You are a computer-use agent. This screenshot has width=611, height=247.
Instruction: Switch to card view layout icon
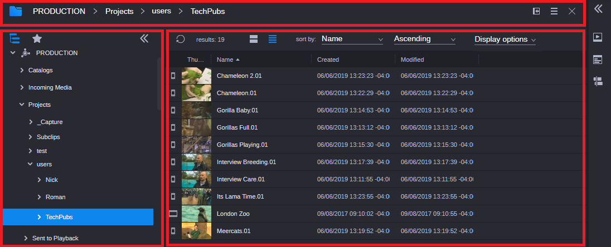254,39
